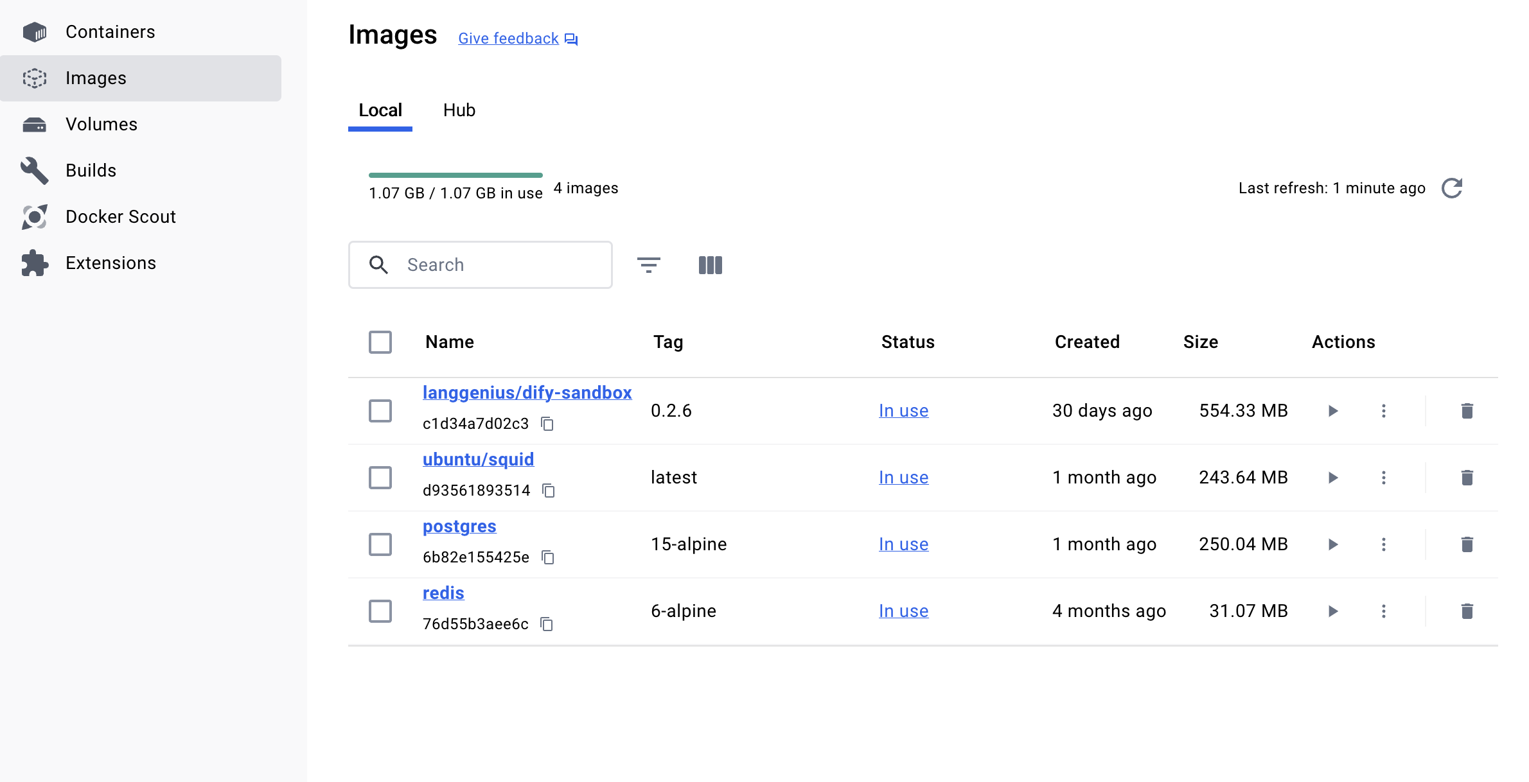Image resolution: width=1529 pixels, height=782 pixels.
Task: Click In use status for ubuntu/squid
Action: [x=903, y=478]
